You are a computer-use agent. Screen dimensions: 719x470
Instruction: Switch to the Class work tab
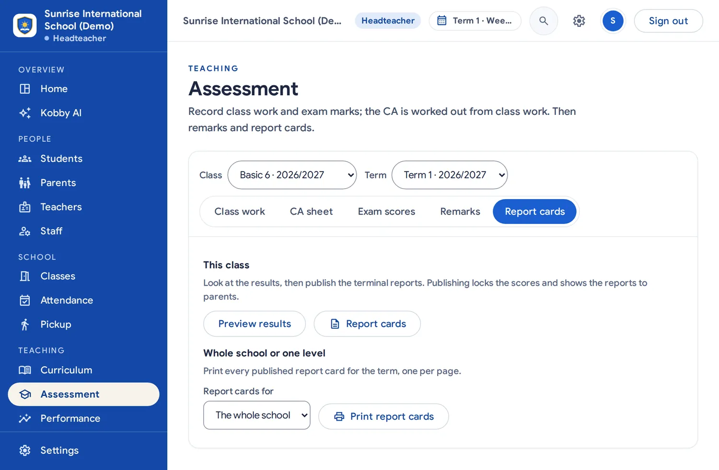tap(240, 212)
